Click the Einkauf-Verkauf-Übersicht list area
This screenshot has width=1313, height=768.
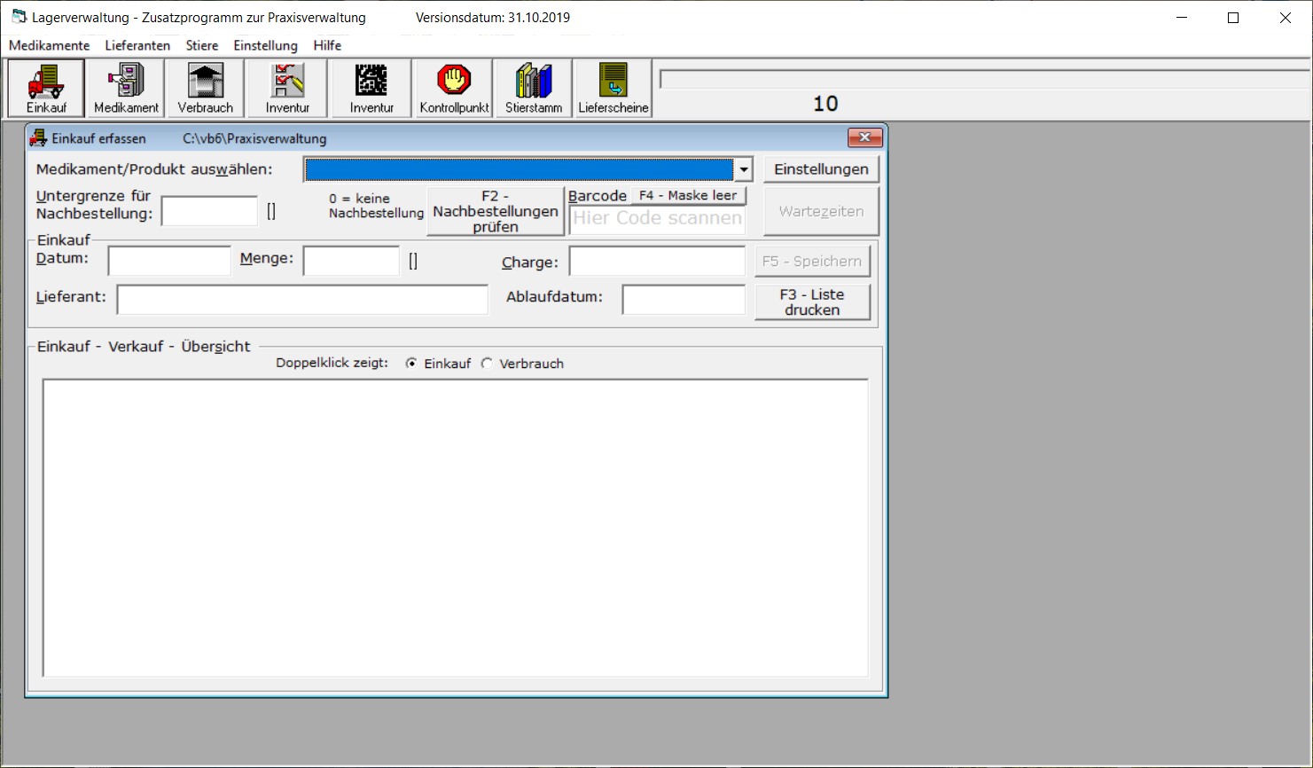(x=456, y=529)
